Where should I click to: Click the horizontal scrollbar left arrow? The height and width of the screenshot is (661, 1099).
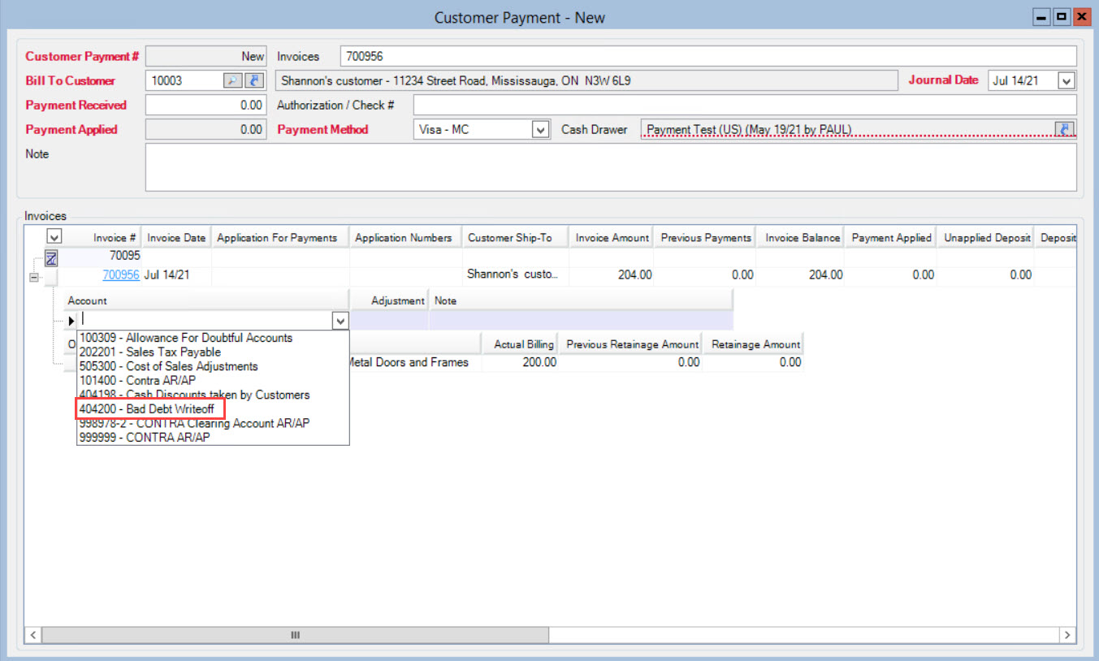[34, 635]
